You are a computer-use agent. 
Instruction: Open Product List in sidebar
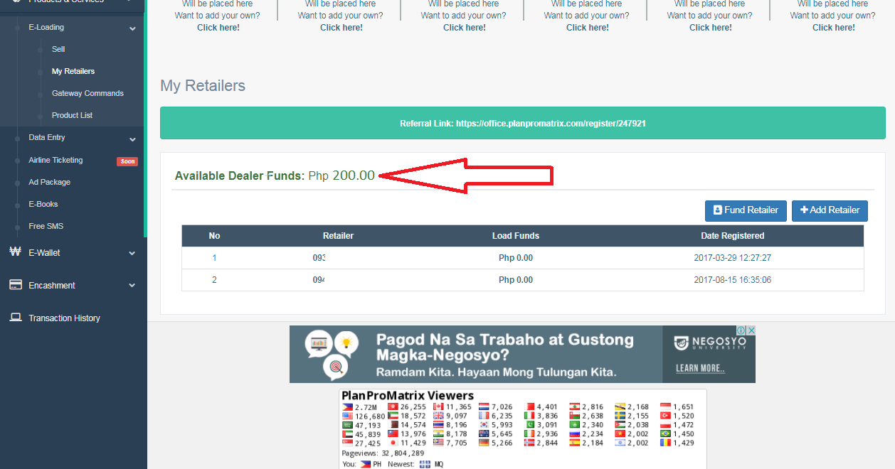click(x=72, y=115)
